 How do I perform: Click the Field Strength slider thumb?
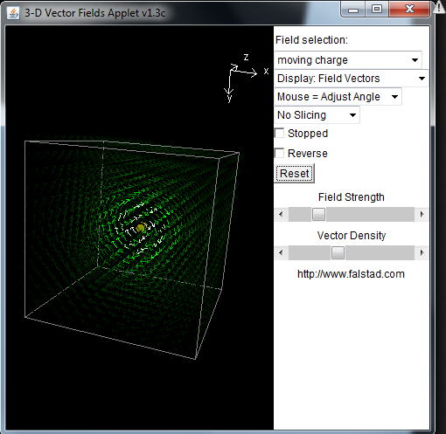pyautogui.click(x=318, y=215)
